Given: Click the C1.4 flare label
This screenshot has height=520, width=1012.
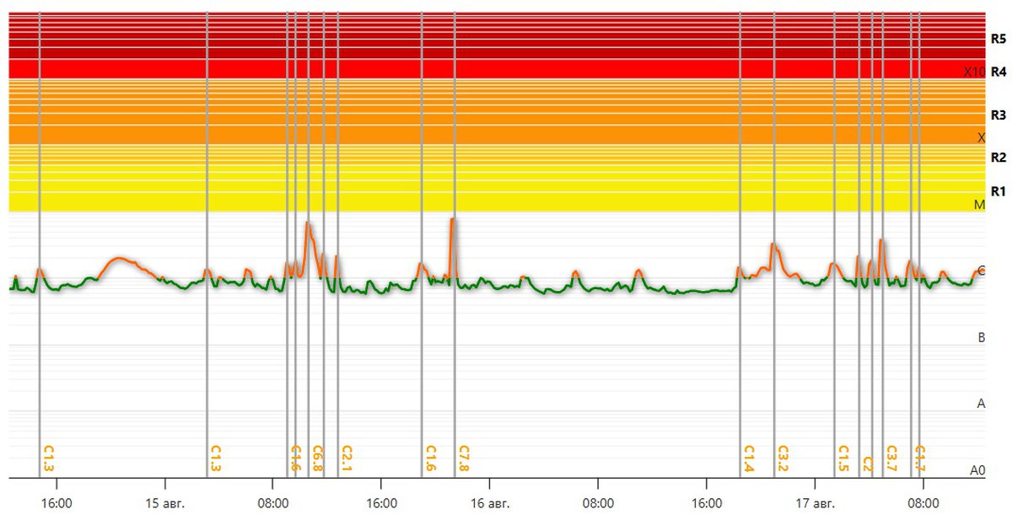Looking at the screenshot, I should click(748, 458).
